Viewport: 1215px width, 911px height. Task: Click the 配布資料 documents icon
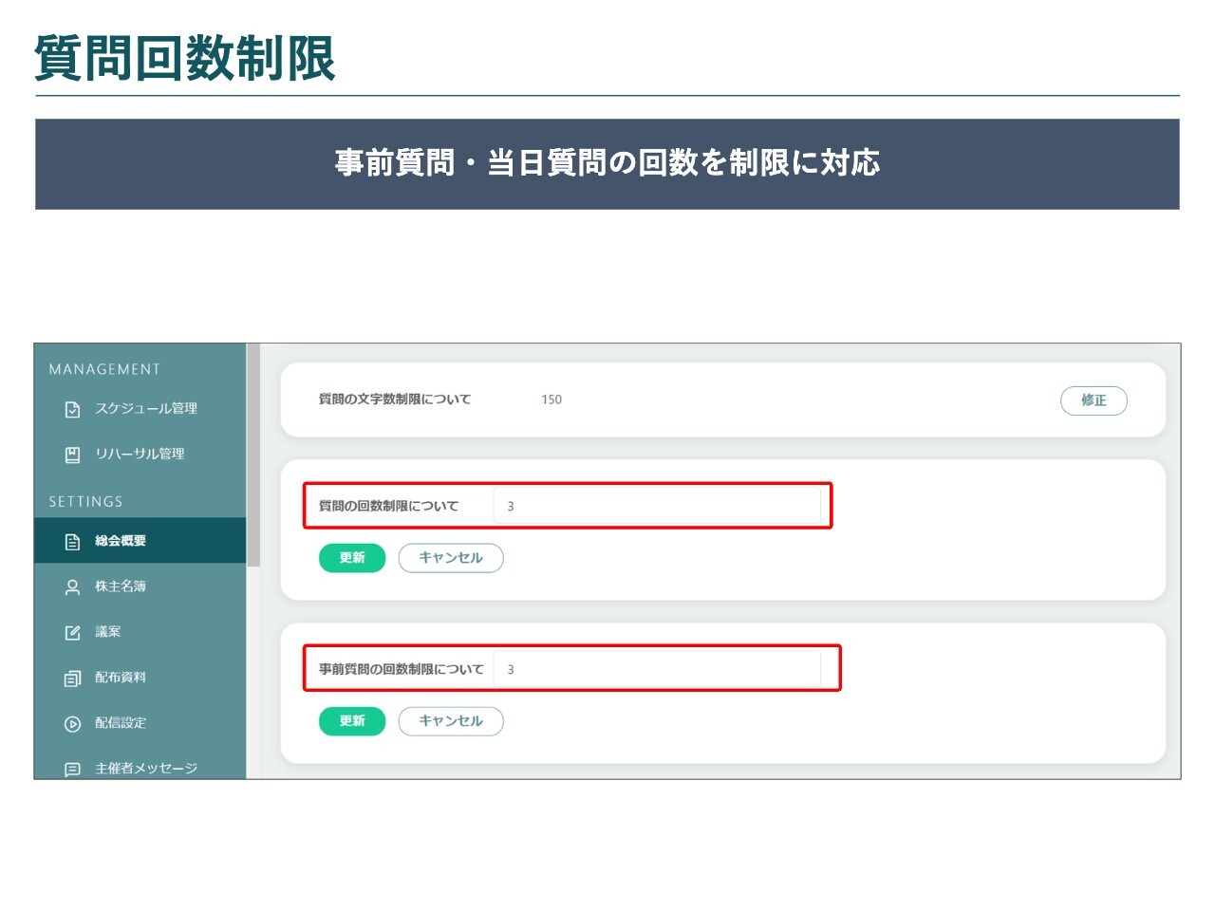(x=72, y=678)
